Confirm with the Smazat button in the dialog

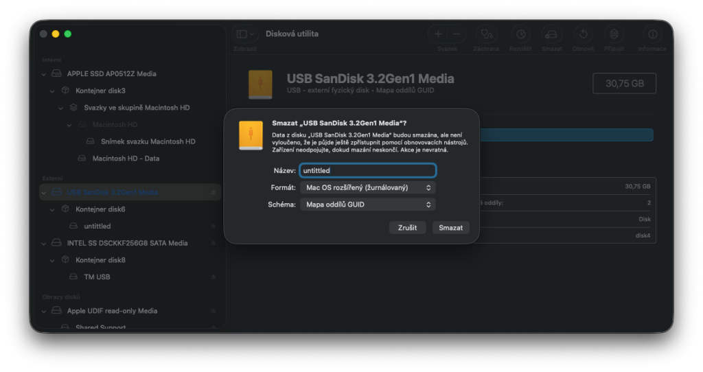click(450, 227)
